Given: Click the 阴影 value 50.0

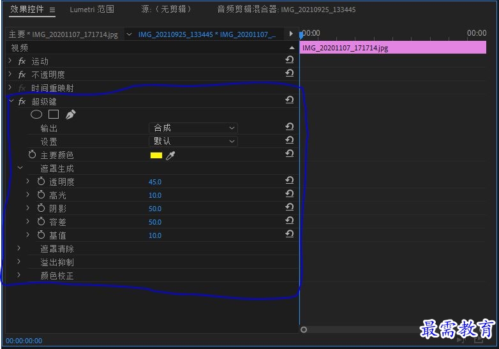Looking at the screenshot, I should click(155, 209).
